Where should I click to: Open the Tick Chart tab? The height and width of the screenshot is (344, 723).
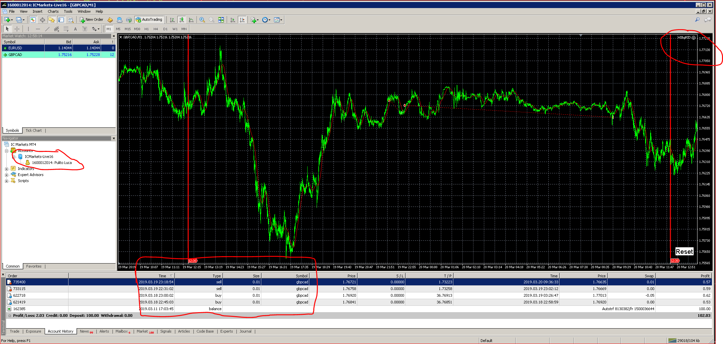click(34, 130)
